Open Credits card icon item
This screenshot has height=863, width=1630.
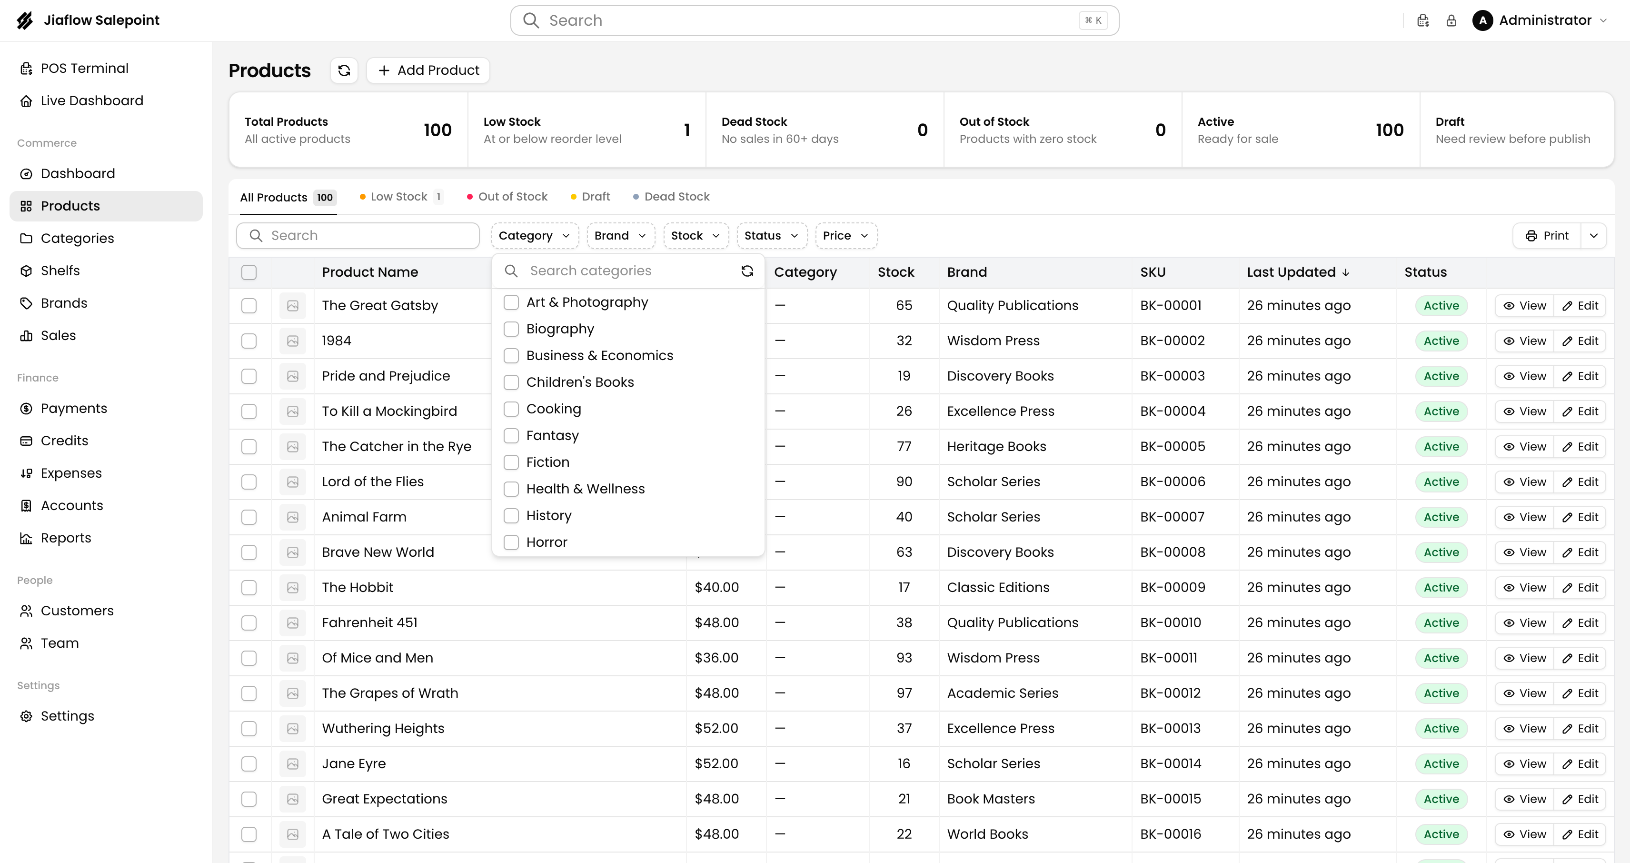[26, 441]
